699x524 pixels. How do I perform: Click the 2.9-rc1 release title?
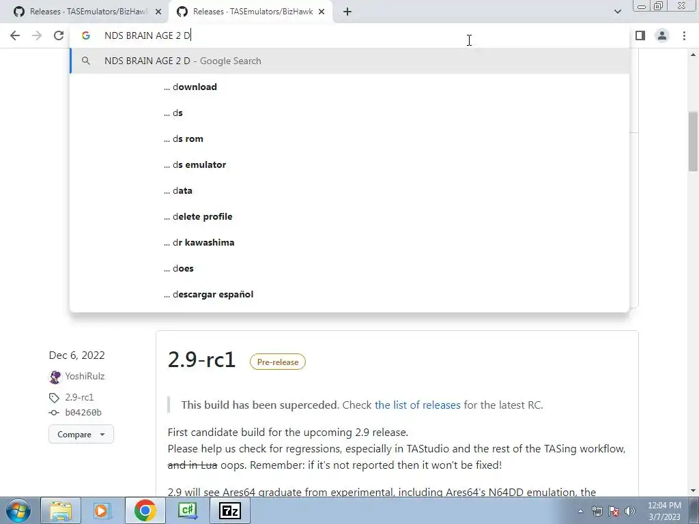point(201,360)
